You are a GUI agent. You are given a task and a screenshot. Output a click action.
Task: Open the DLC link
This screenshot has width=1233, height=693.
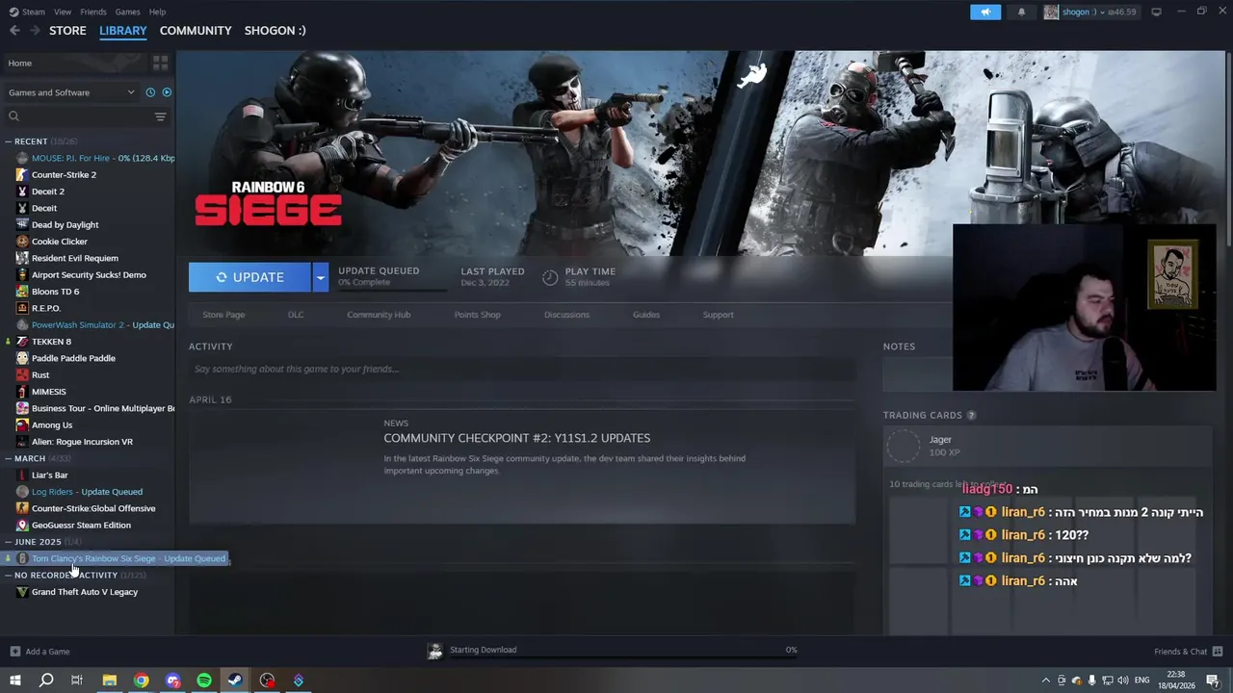coord(296,315)
